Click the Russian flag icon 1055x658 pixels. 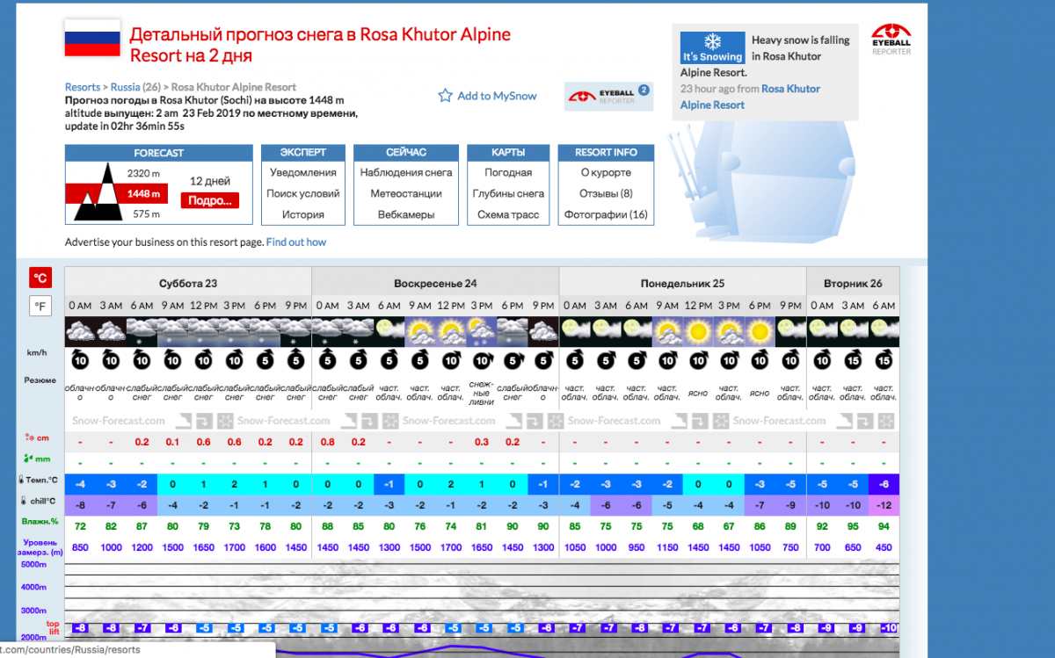(92, 37)
